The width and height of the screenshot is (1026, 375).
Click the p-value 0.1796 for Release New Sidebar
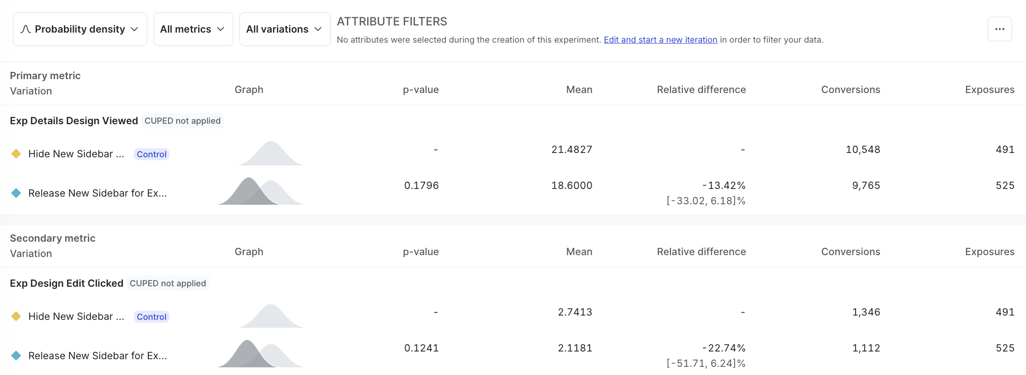[421, 186]
